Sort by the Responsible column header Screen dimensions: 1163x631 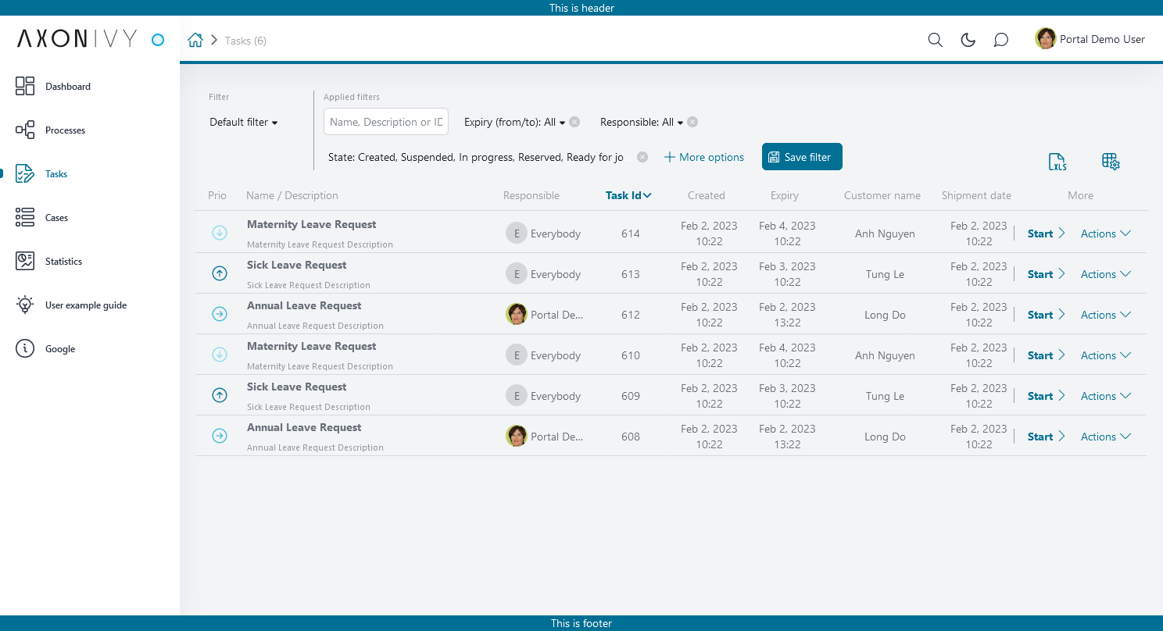pyautogui.click(x=531, y=195)
